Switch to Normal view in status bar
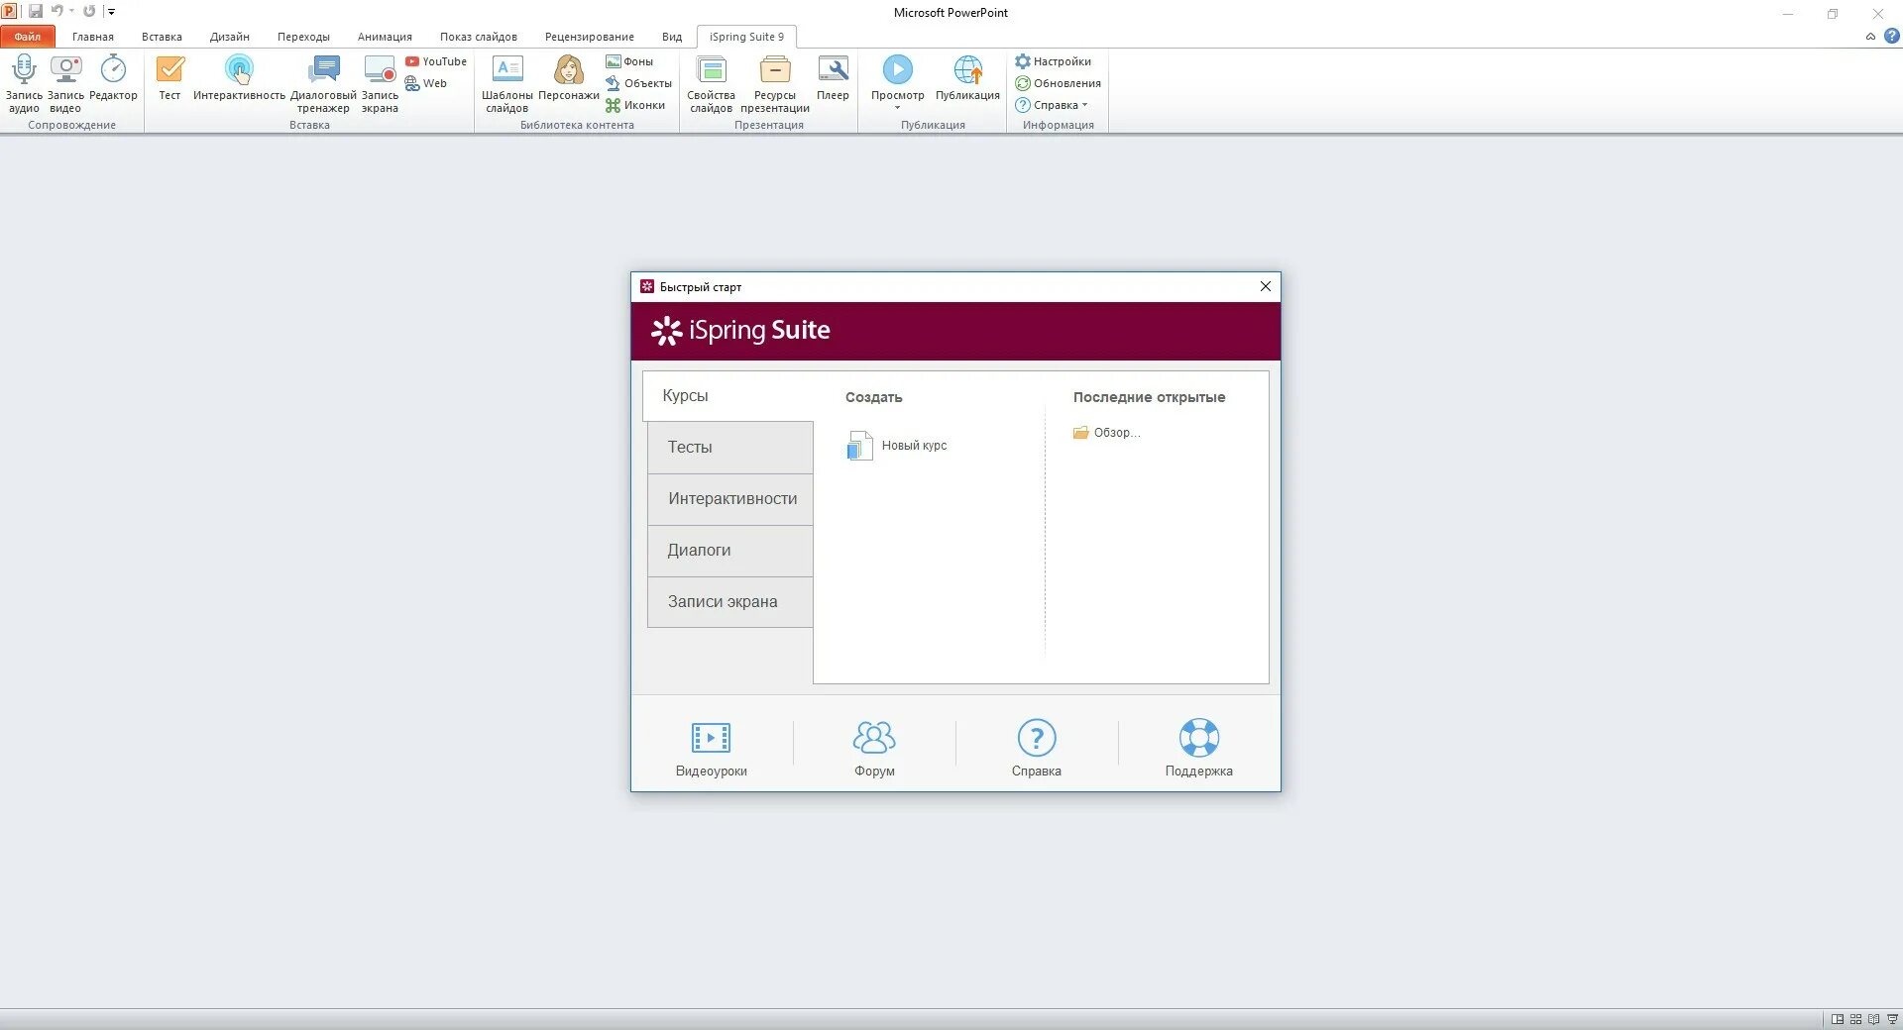Image resolution: width=1903 pixels, height=1030 pixels. pos(1838,1019)
